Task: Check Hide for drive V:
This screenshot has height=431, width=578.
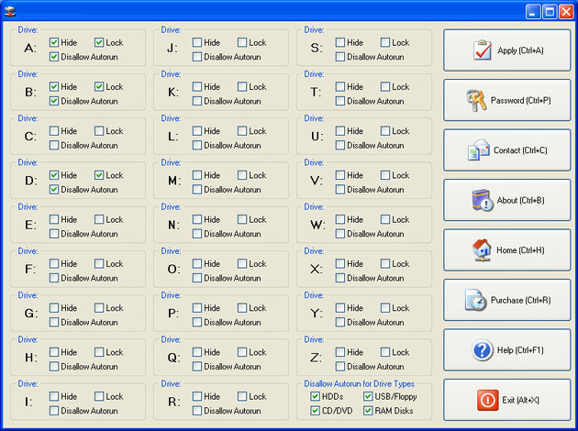Action: (x=339, y=175)
